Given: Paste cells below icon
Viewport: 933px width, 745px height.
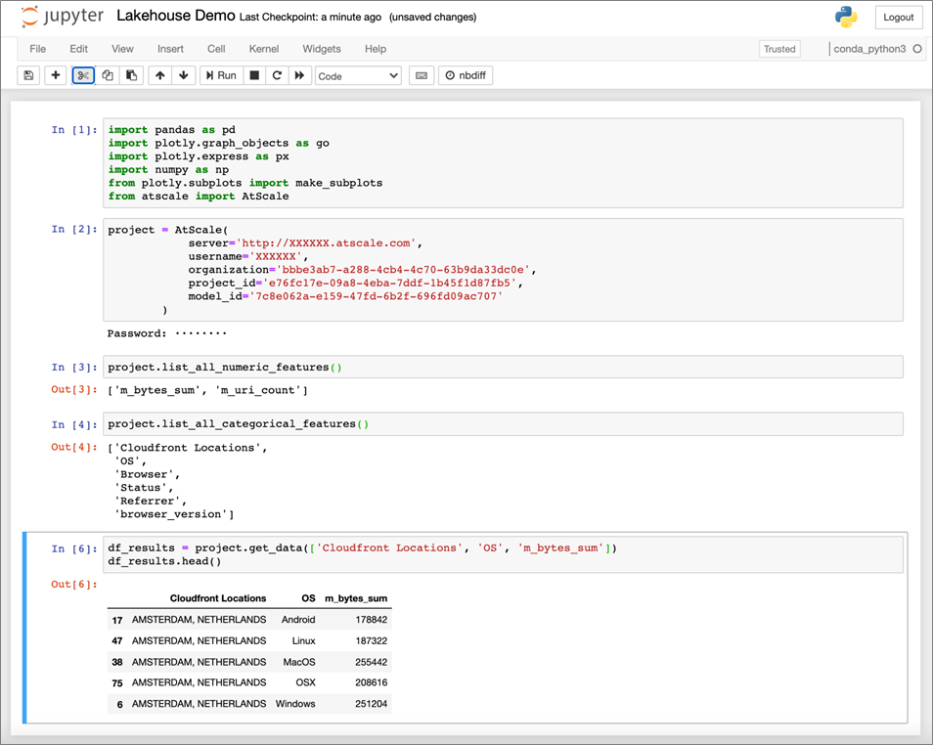Looking at the screenshot, I should click(x=131, y=75).
